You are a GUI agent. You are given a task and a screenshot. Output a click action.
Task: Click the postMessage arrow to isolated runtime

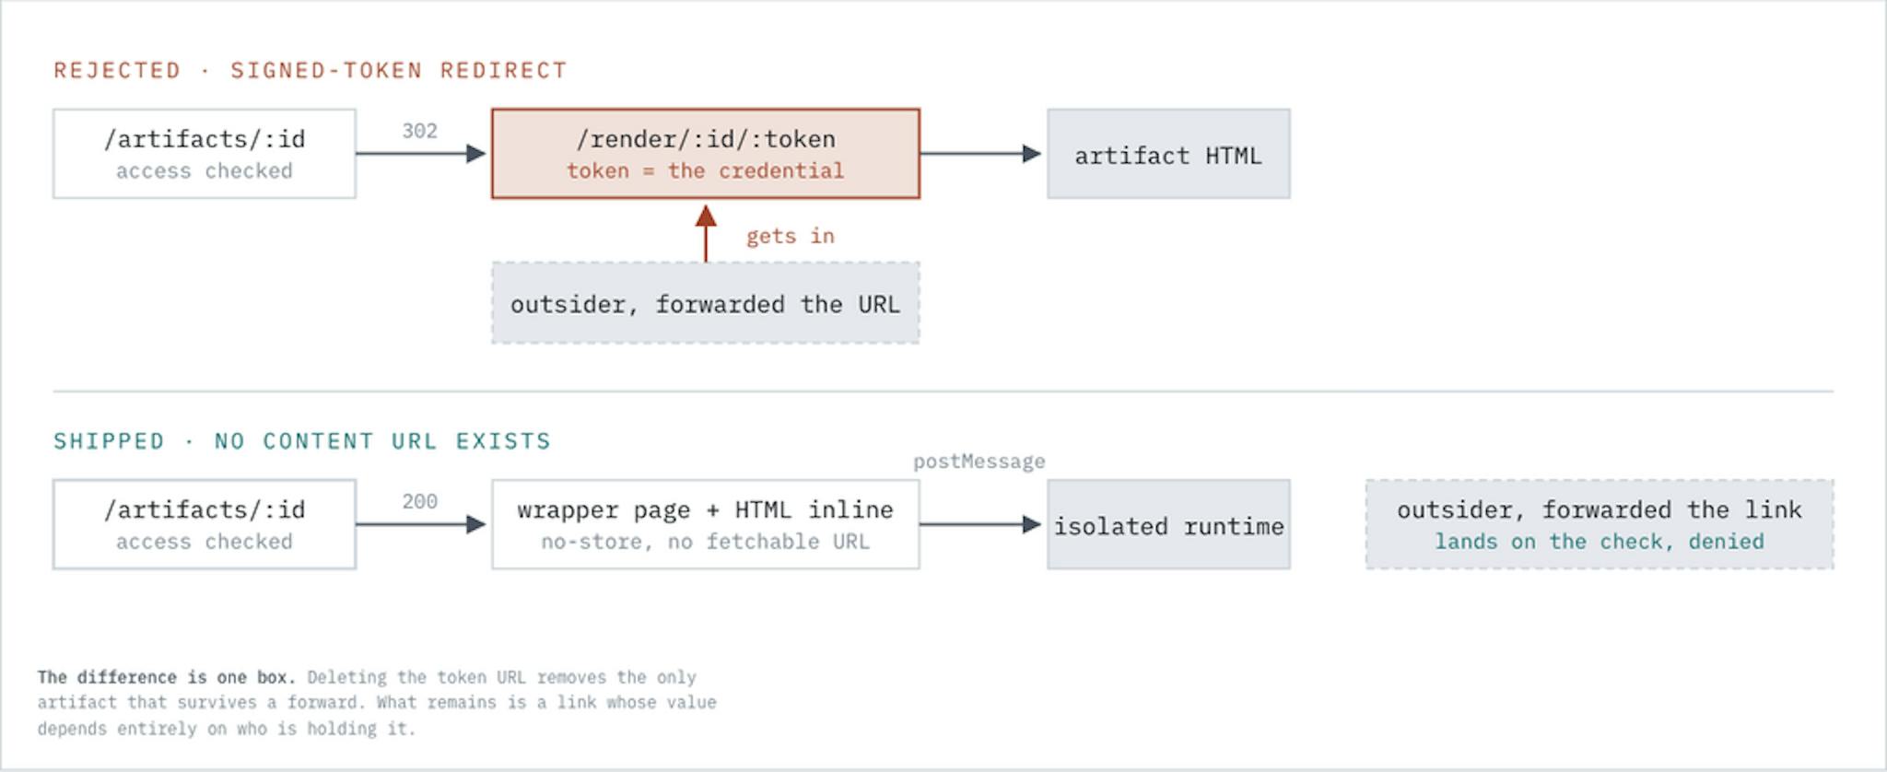pos(981,524)
